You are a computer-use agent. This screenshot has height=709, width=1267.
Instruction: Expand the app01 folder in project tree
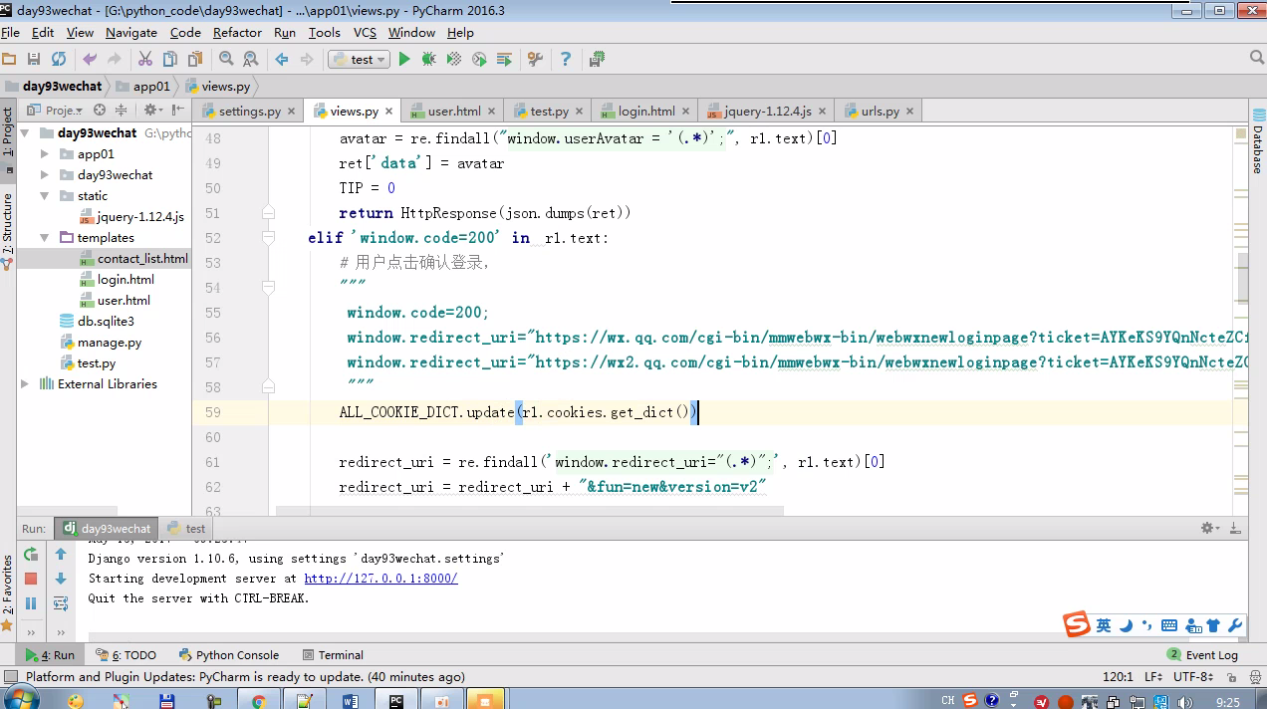tap(45, 154)
